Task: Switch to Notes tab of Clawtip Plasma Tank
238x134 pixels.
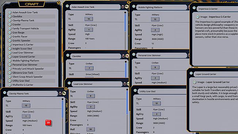Action: pos(67,116)
